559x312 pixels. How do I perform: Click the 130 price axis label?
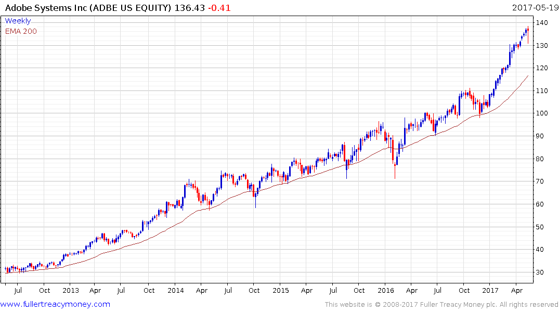(x=542, y=45)
